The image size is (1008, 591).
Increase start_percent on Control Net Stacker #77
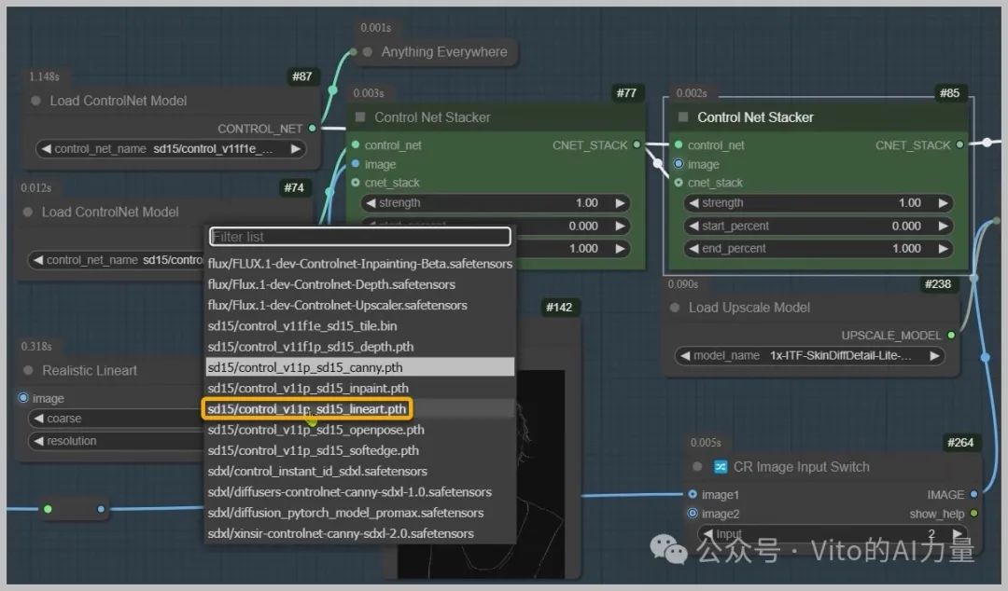(x=621, y=227)
